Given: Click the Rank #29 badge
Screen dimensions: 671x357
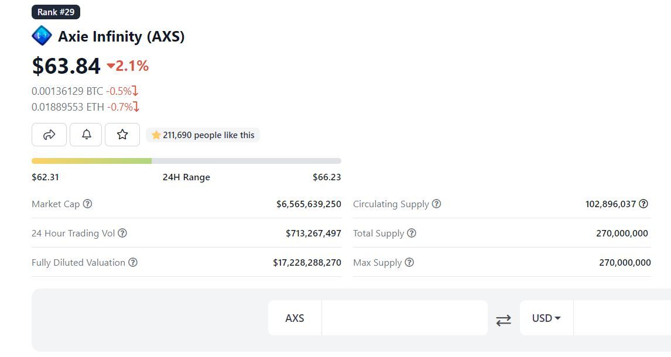Looking at the screenshot, I should point(56,12).
